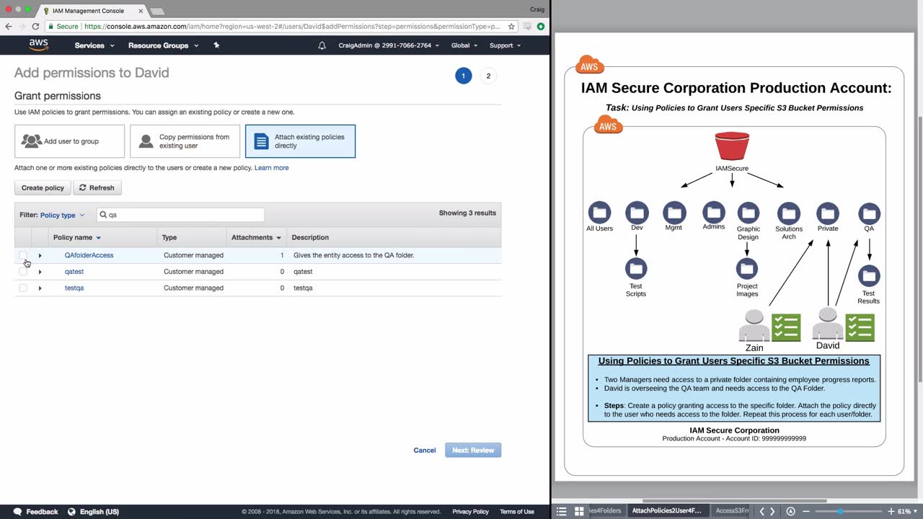Open the CraigAdmin account dropdown

pos(389,45)
